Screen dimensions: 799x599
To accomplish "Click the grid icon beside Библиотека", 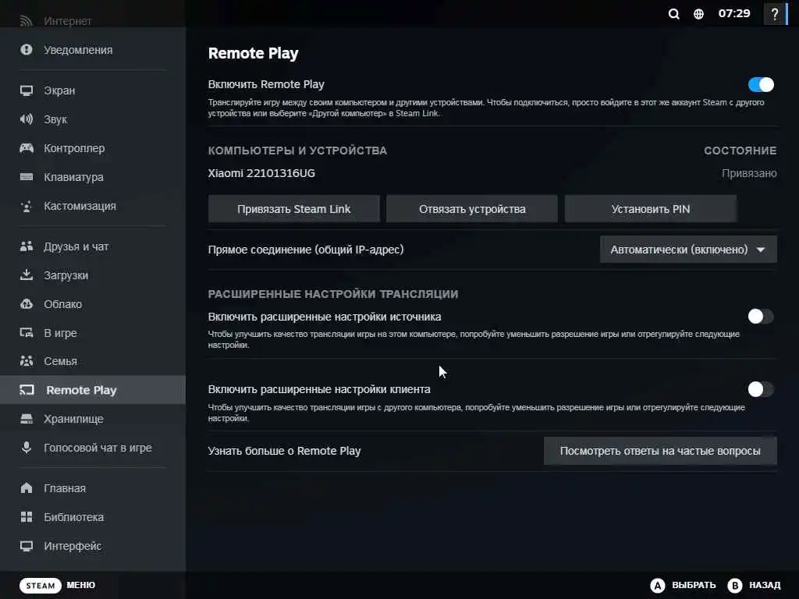I will 27,517.
